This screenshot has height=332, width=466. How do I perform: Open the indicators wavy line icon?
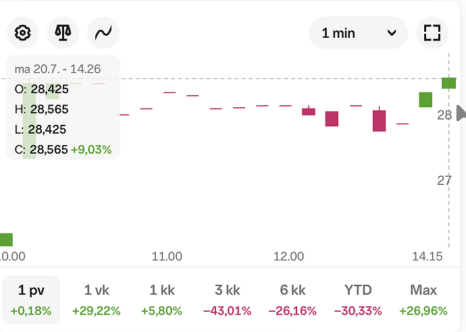click(x=103, y=32)
